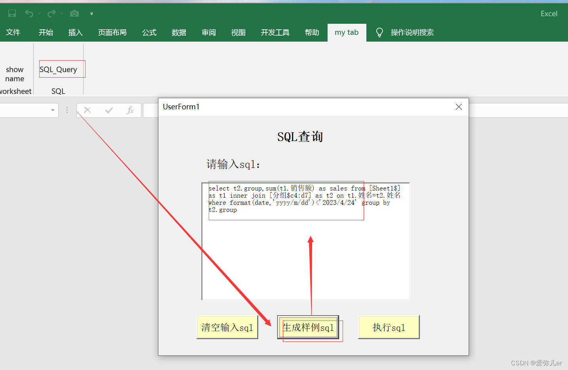Image resolution: width=568 pixels, height=370 pixels.
Task: Open Customize Quick Access Toolbar dropdown
Action: [91, 13]
